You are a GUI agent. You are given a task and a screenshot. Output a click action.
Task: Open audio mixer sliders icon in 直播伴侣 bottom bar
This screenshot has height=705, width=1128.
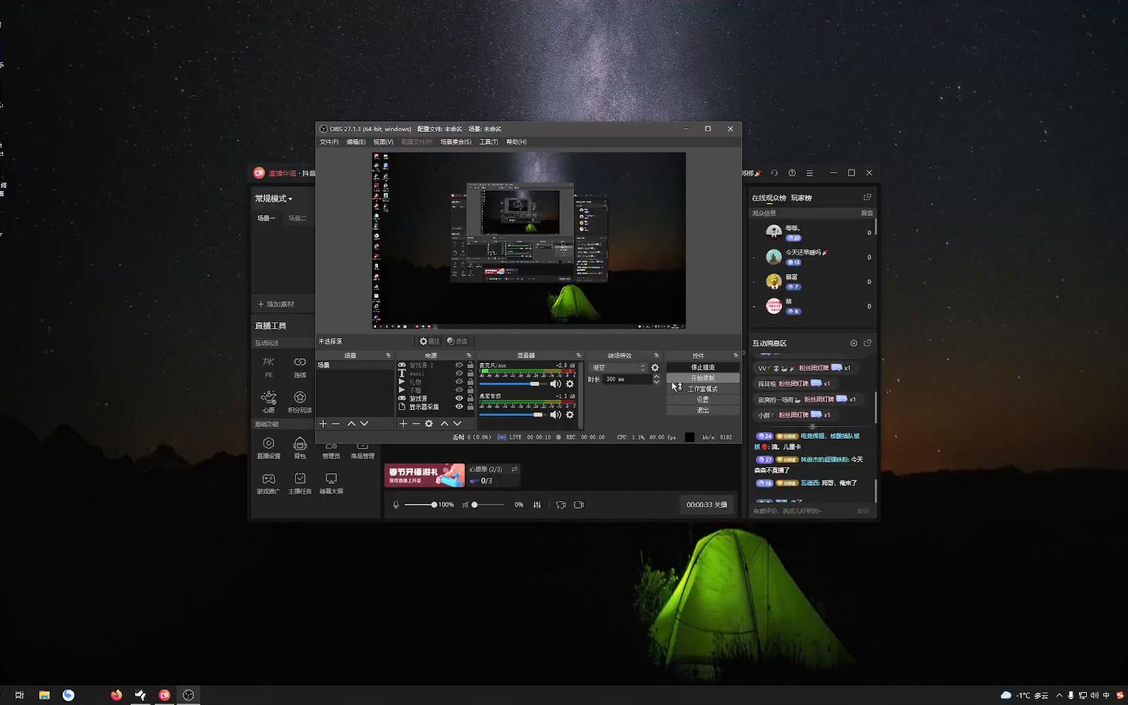(x=537, y=505)
